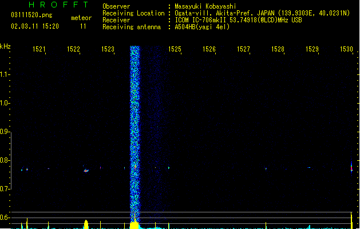
Task: Click the Receiving antenna field label
Action: (x=132, y=27)
